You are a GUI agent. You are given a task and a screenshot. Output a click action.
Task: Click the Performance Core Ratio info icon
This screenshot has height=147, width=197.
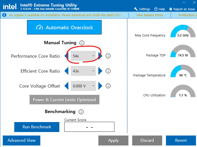pyautogui.click(x=108, y=56)
